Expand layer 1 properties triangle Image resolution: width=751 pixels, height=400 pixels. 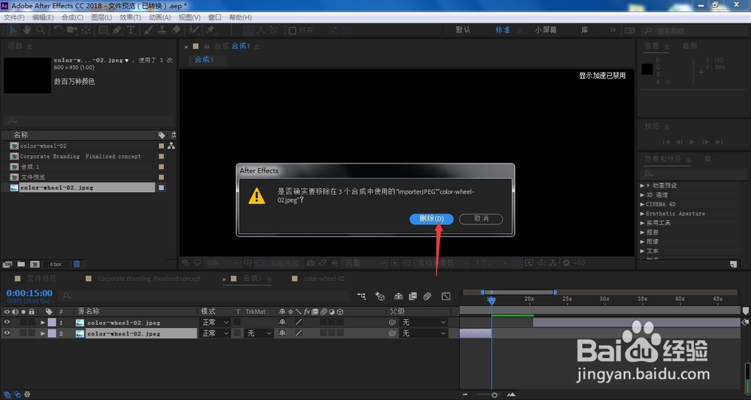[43, 322]
